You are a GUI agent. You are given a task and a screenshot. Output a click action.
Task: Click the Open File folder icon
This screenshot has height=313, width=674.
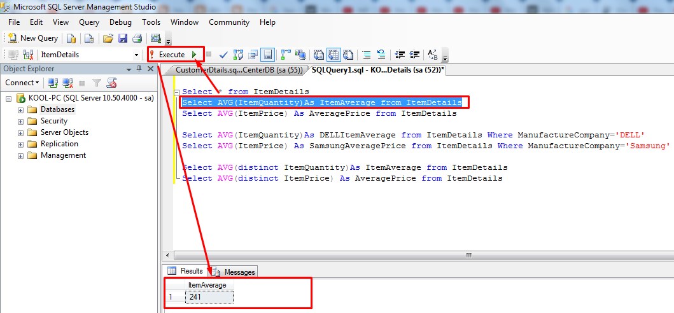[x=108, y=38]
